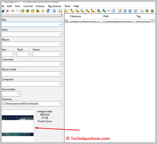Click the green-yellow globe tag source icon
The height and width of the screenshot is (144, 157).
(x=147, y=11)
